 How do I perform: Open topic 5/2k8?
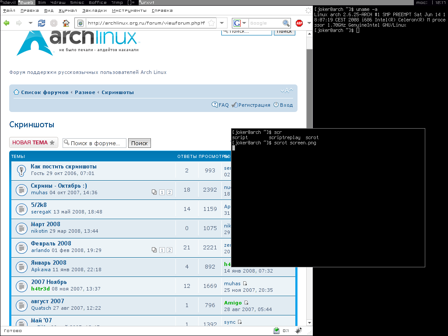(x=38, y=205)
